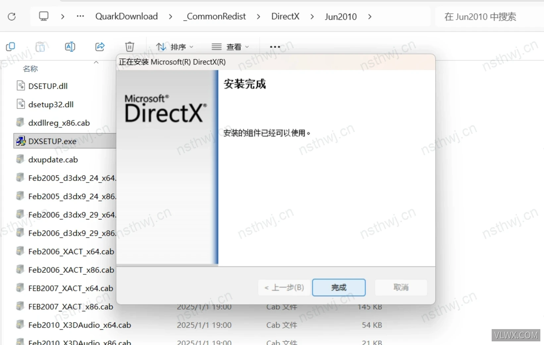Image resolution: width=544 pixels, height=345 pixels.
Task: Click the 名称 column header
Action: 30,69
